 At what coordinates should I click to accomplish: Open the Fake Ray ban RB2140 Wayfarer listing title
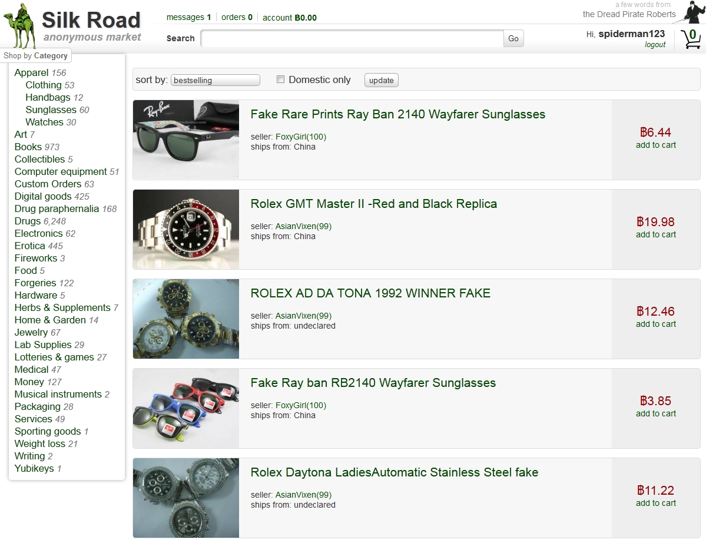373,383
